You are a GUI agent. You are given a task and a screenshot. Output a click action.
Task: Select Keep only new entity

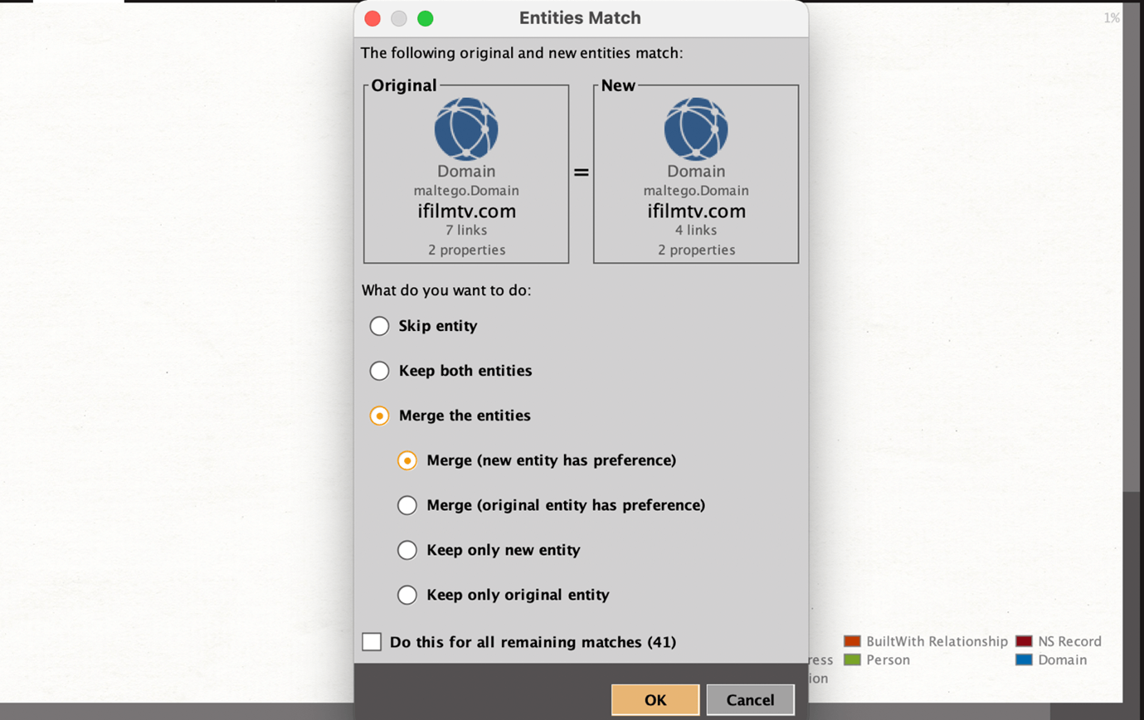[x=407, y=550]
